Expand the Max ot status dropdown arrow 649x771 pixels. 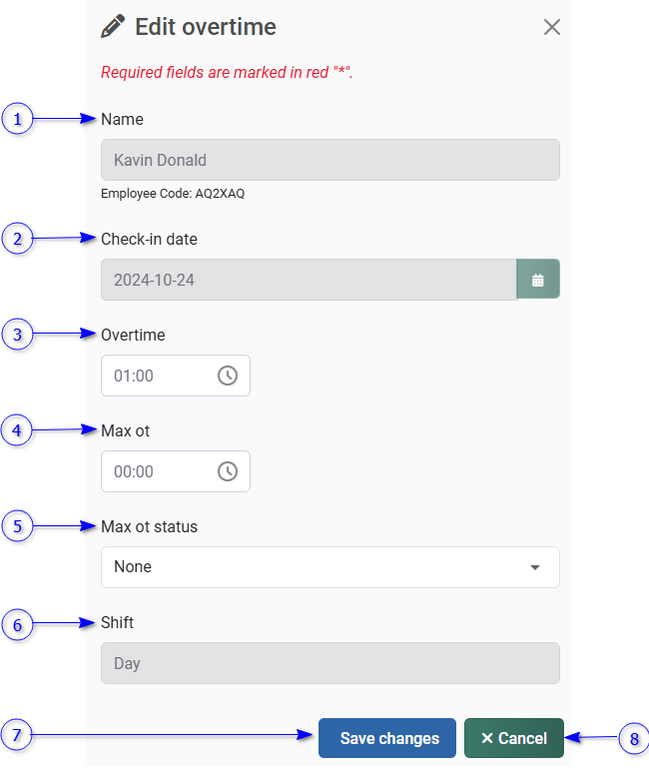coord(535,567)
